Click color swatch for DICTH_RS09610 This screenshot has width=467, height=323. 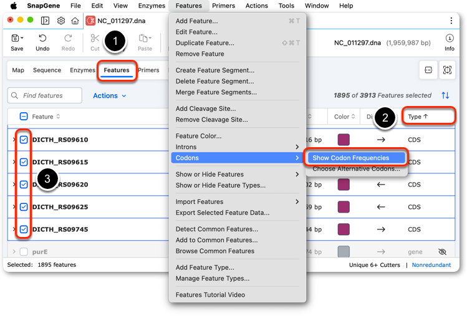click(x=344, y=140)
